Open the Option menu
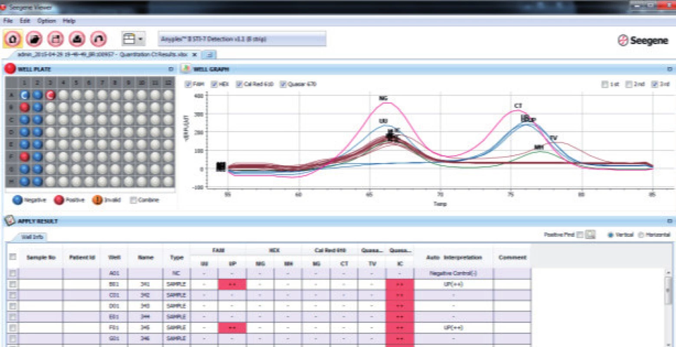The height and width of the screenshot is (347, 676). 46,21
